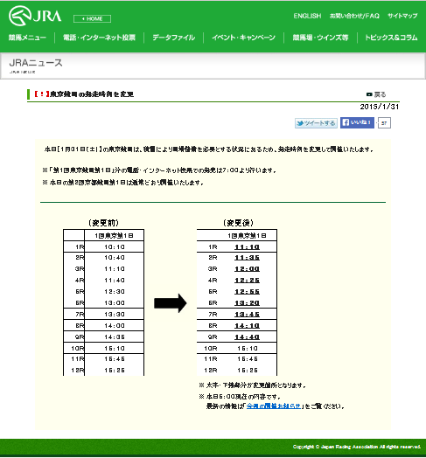Select original 1R time 10:10
This screenshot has height=458, width=426.
pos(115,247)
